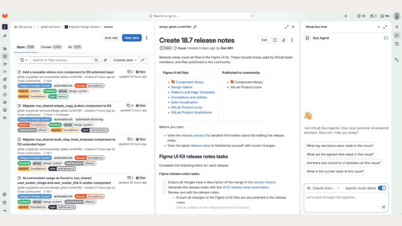Open the Claude Sonnet model selector

(324, 188)
